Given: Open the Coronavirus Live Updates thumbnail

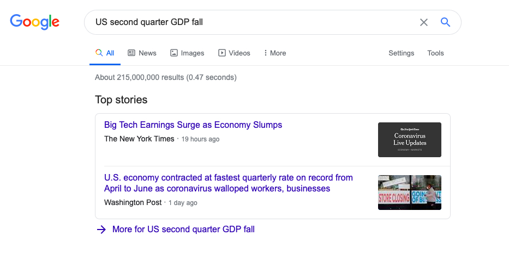Looking at the screenshot, I should tap(409, 140).
